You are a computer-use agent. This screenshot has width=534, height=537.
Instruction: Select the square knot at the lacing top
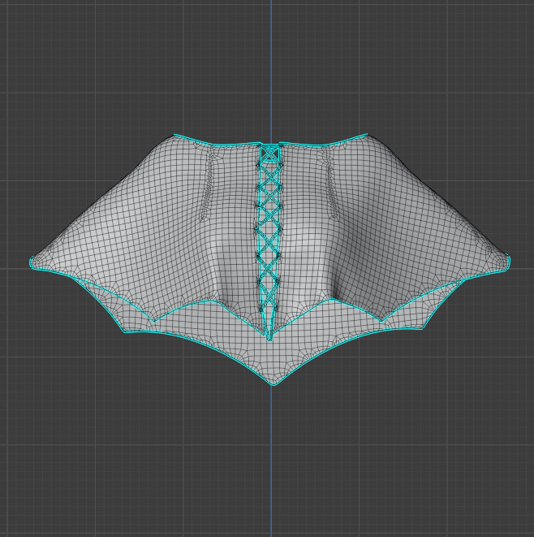[x=270, y=153]
